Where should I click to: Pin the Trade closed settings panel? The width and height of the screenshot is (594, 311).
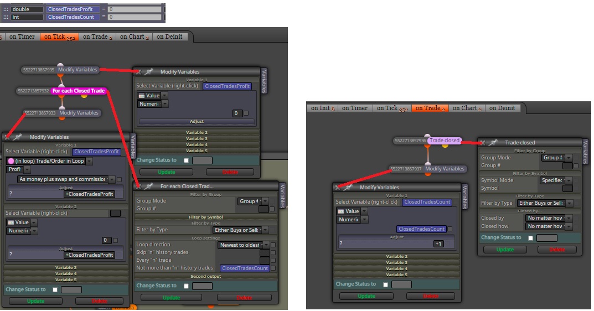[x=493, y=142]
